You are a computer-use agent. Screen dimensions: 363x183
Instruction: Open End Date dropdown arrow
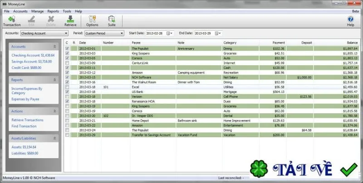220,34
